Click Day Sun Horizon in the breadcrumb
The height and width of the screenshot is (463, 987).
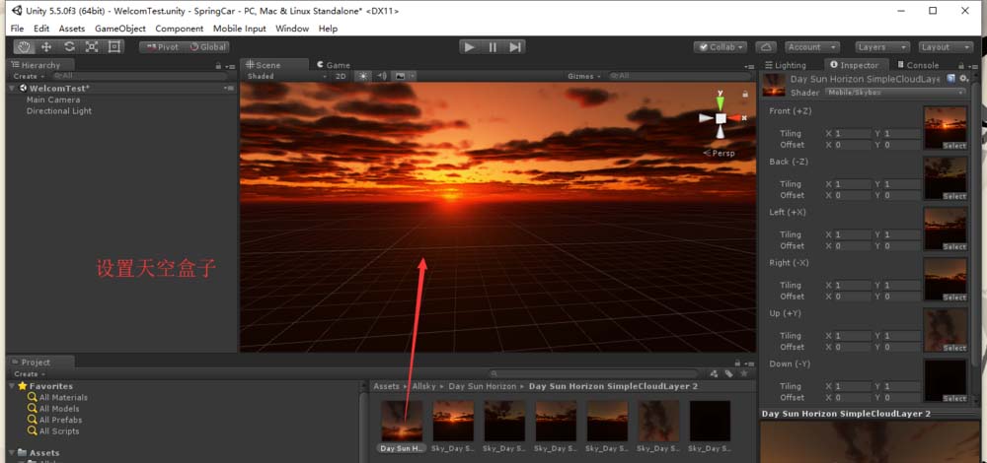pos(483,386)
